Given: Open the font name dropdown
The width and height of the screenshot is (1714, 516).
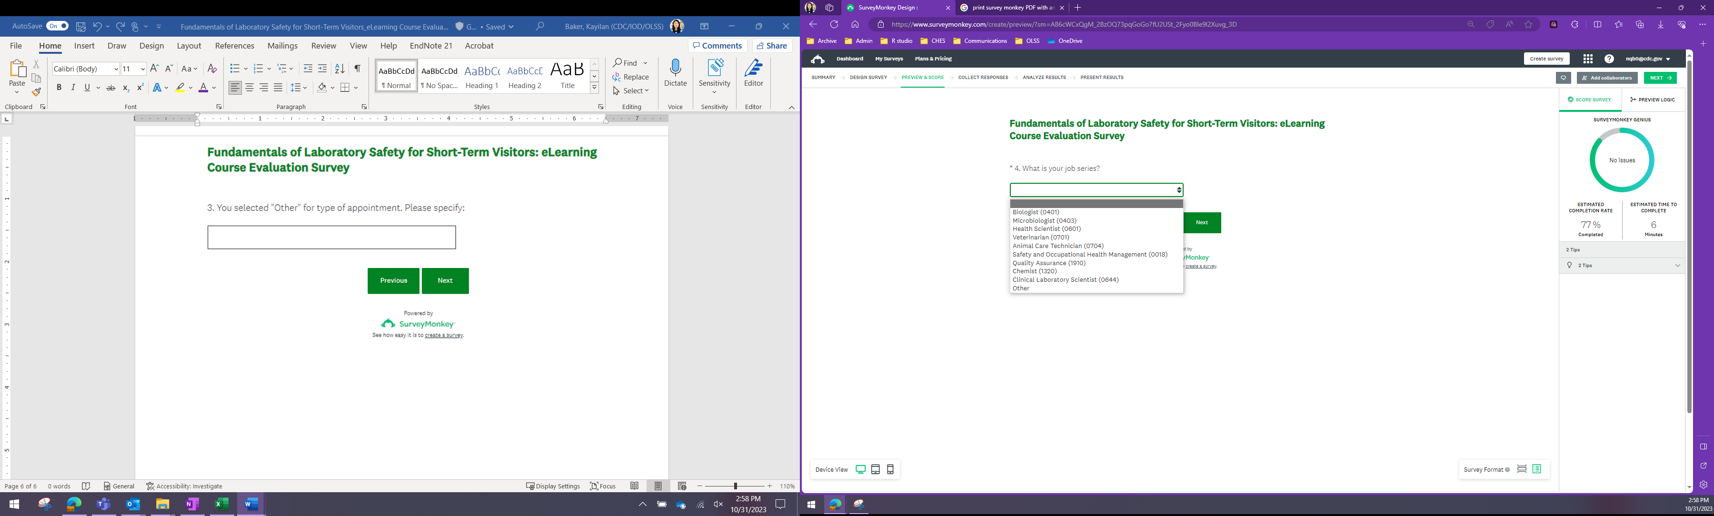Looking at the screenshot, I should point(116,69).
